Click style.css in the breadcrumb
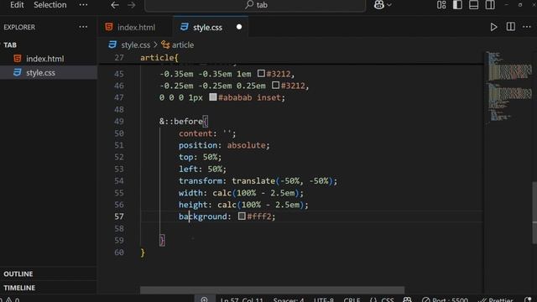The height and width of the screenshot is (302, 537). pos(135,44)
